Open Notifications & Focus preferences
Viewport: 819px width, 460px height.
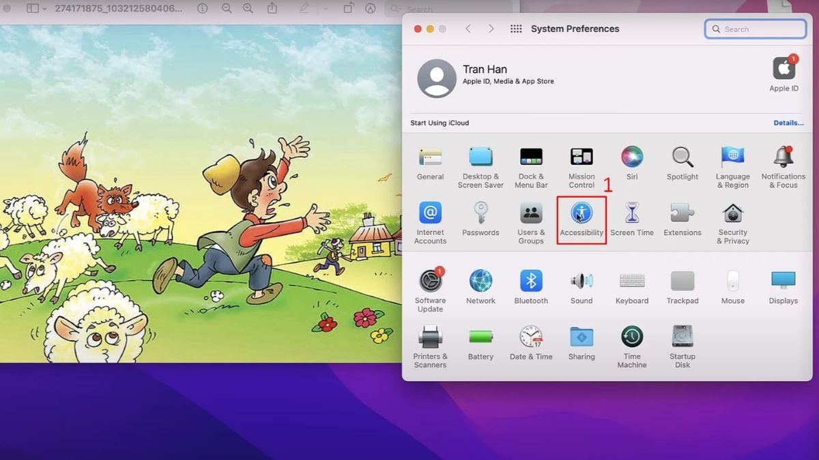pos(784,168)
